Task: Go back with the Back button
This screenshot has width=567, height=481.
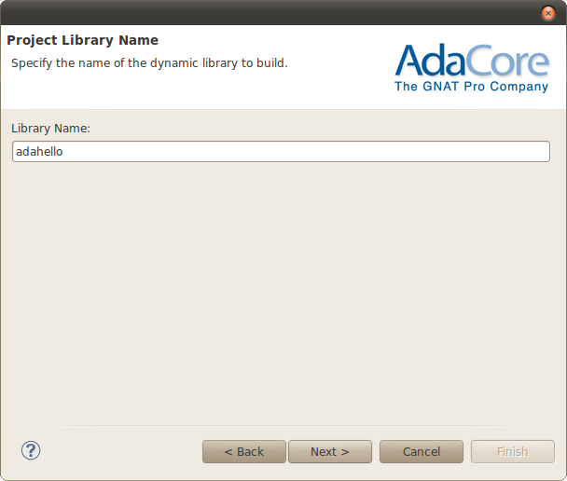Action: tap(244, 452)
